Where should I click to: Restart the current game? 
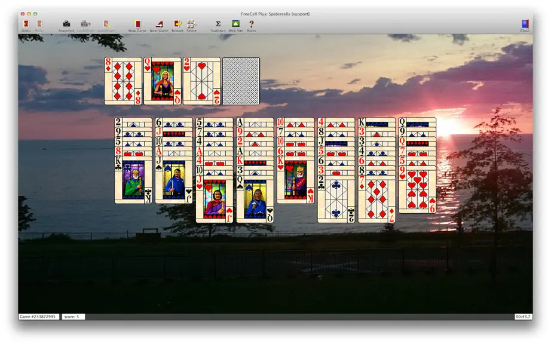coord(177,26)
